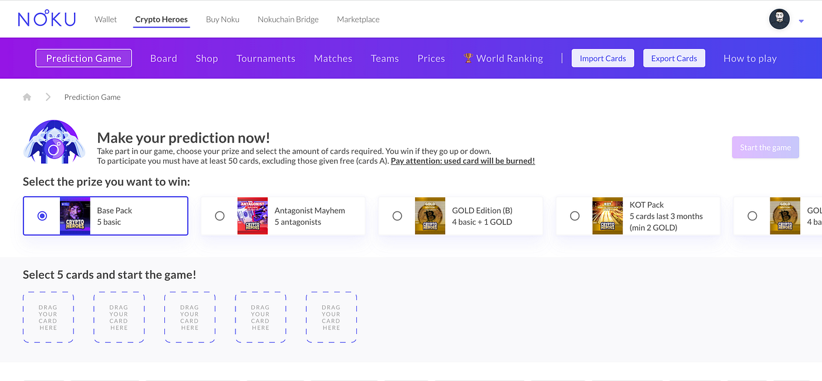Viewport: 822px width, 381px height.
Task: Click the second card drop slot
Action: 119,318
